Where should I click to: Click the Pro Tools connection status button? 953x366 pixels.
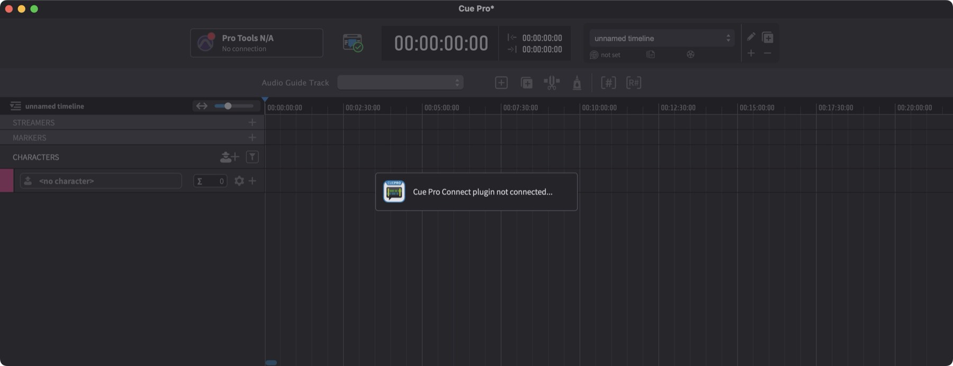click(x=256, y=43)
